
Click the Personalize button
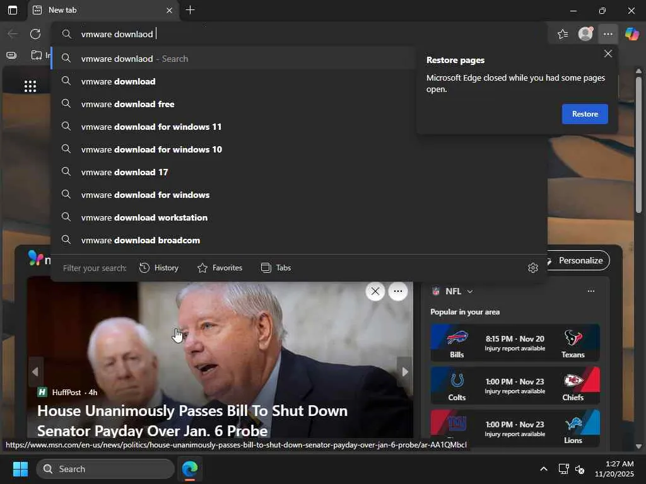point(579,260)
